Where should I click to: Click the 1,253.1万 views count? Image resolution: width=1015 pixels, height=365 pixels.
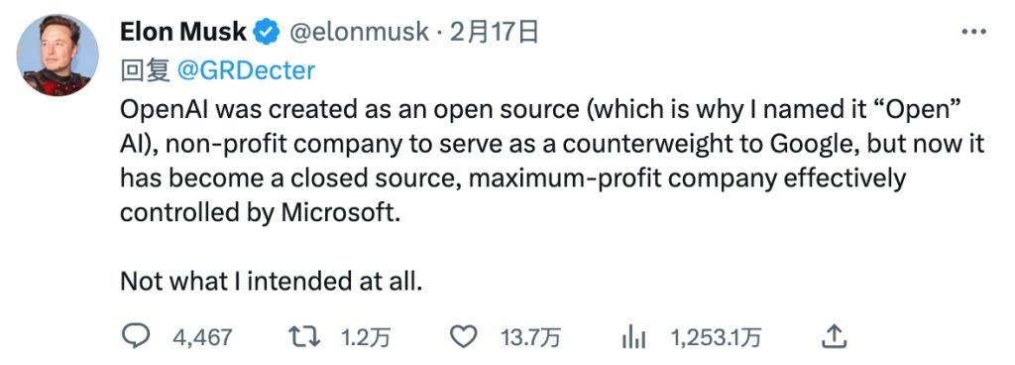tap(716, 337)
